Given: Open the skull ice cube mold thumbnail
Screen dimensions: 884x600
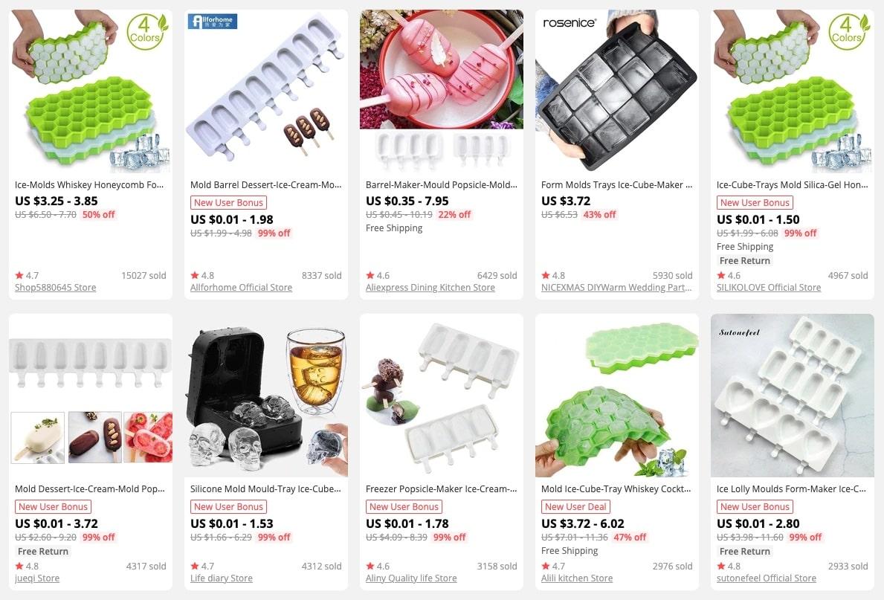Looking at the screenshot, I should click(265, 396).
